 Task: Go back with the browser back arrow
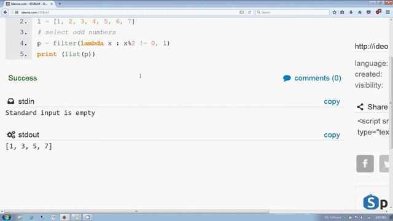[5, 12]
